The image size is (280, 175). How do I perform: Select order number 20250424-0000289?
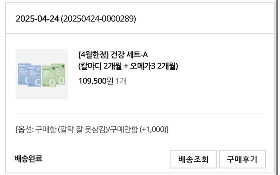coord(98,19)
